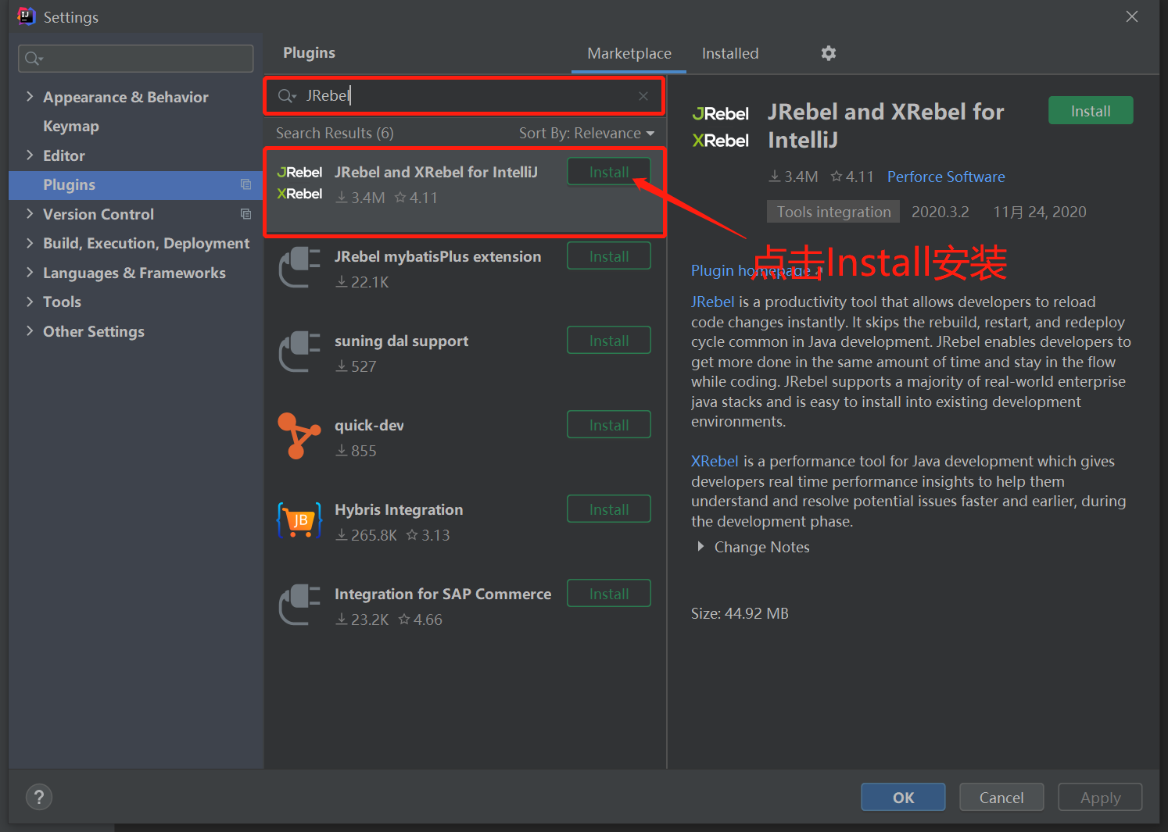Click the Cancel button
Viewport: 1168px width, 832px height.
[x=1001, y=798]
